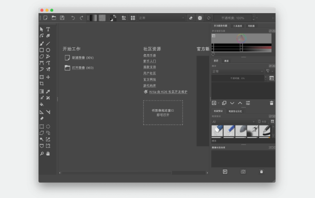Viewport: 315px width, 198px height.
Task: Click the reload brush preset icon
Action: coord(209,18)
